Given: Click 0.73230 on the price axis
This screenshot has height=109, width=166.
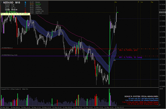Looking at the screenshot, I should (x=162, y=5).
